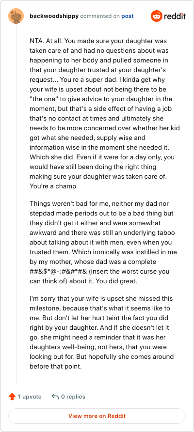The height and width of the screenshot is (432, 194).
Task: Open the backwoodshippy username profile
Action: [x=54, y=16]
